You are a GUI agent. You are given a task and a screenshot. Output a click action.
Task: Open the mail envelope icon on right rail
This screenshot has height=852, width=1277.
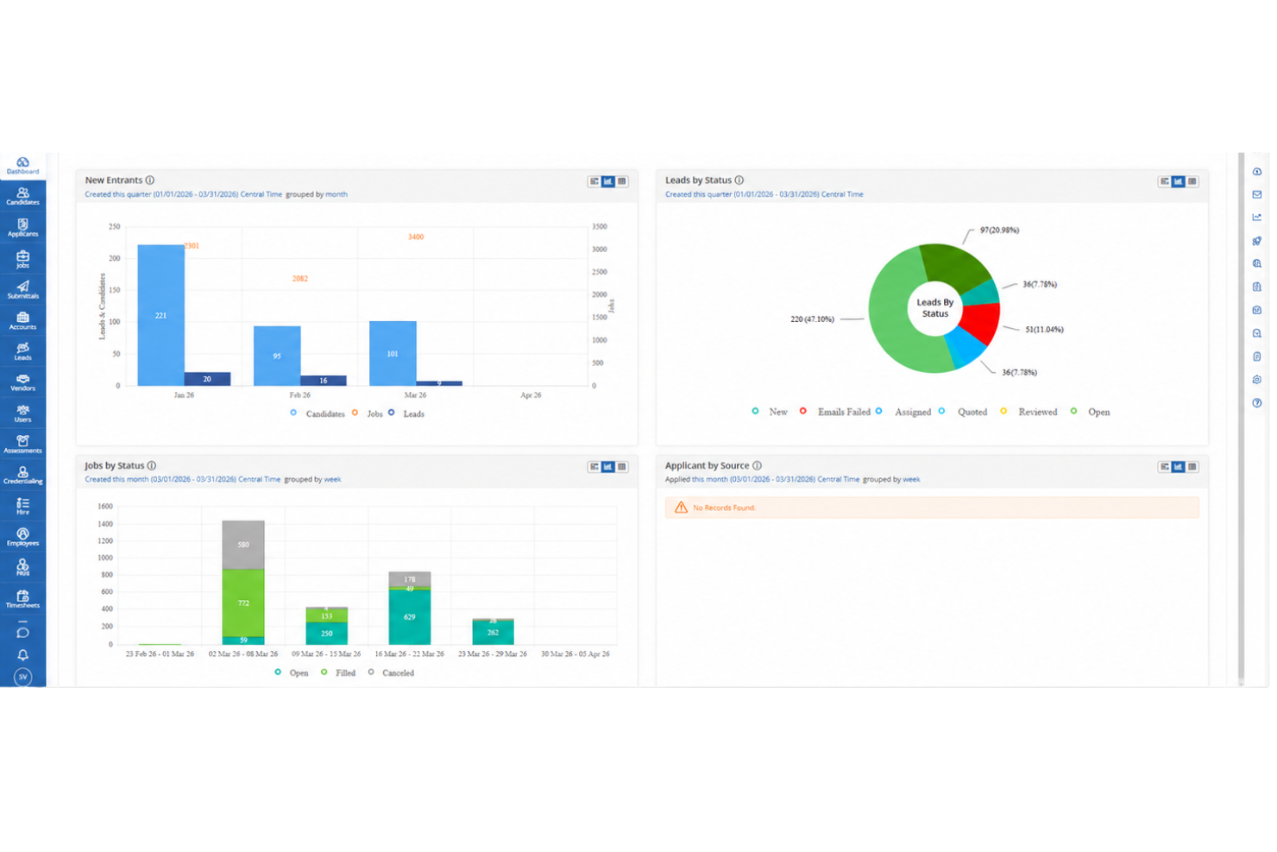pyautogui.click(x=1256, y=194)
